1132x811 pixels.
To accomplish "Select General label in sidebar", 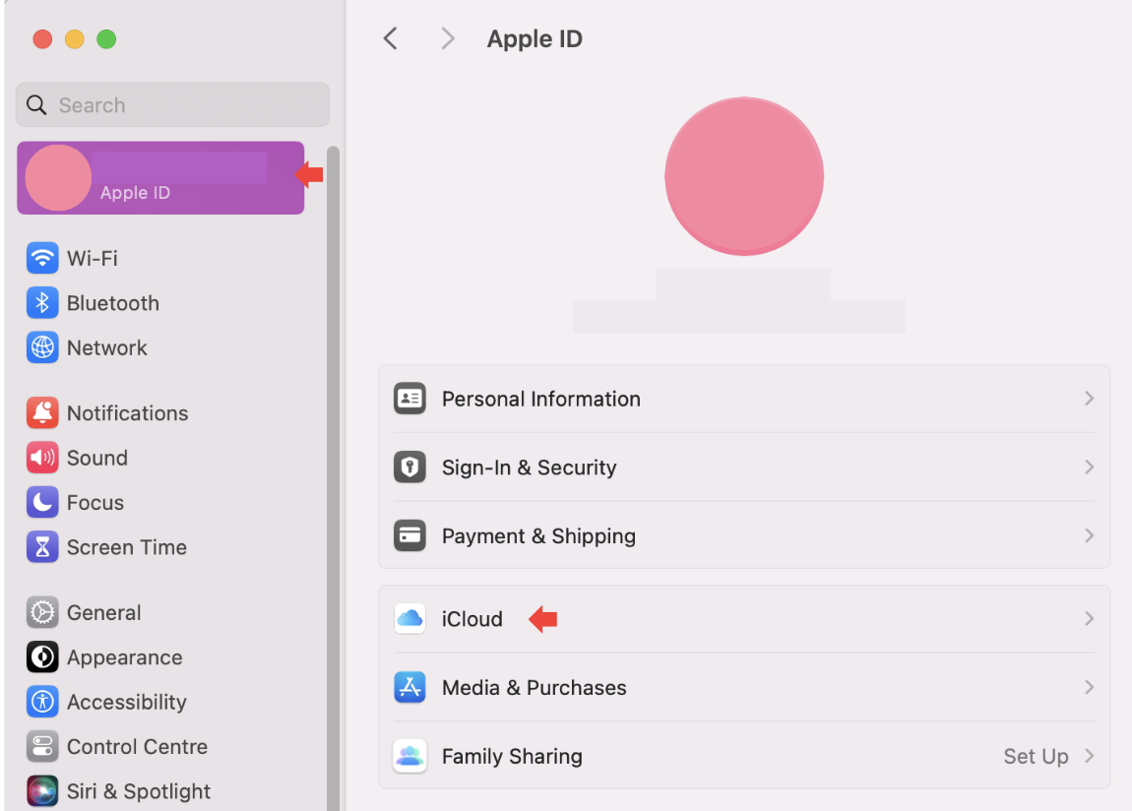I will tap(104, 613).
